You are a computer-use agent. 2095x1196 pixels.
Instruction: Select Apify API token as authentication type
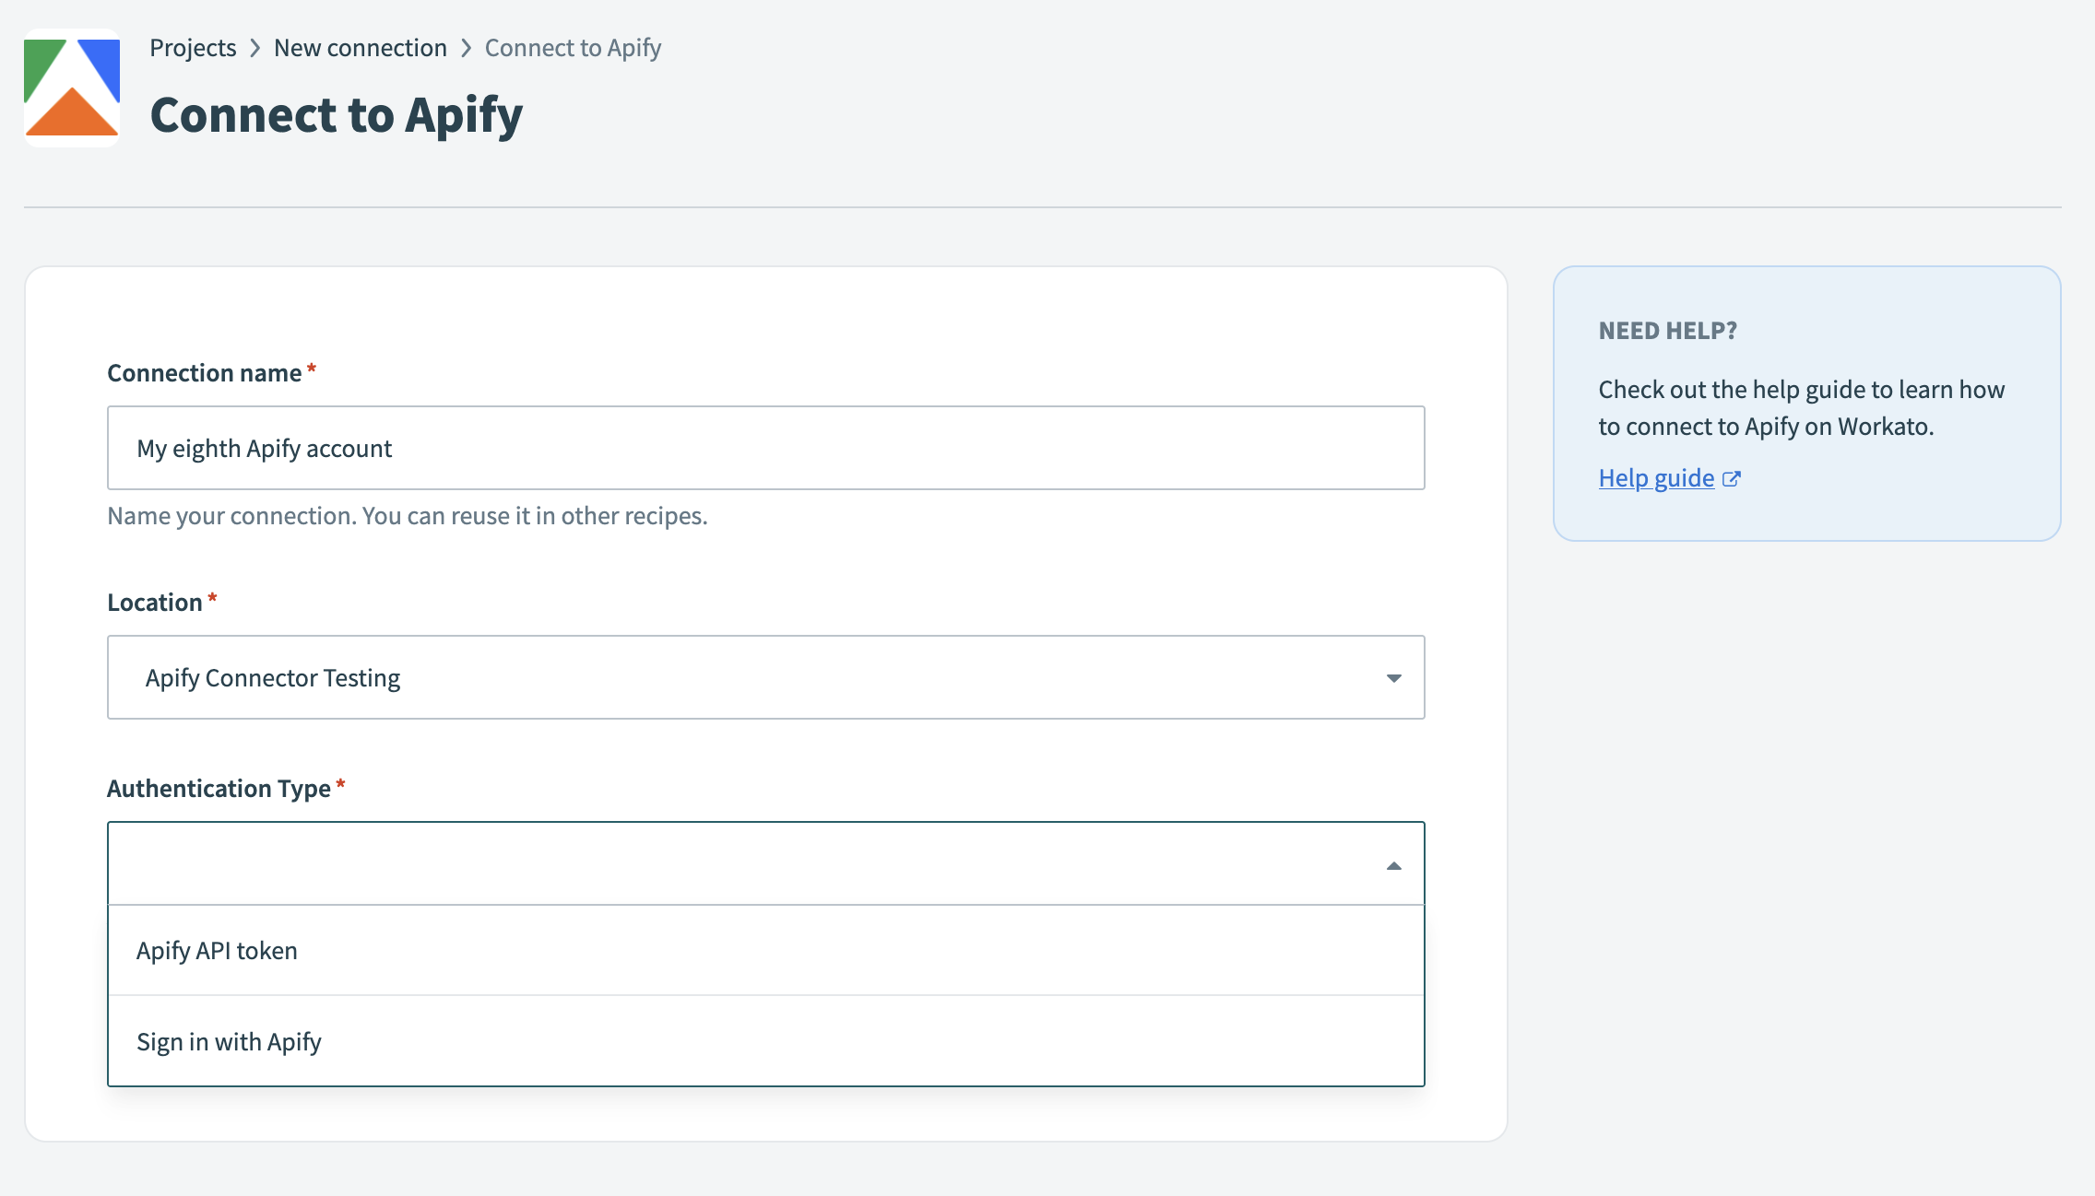(218, 950)
